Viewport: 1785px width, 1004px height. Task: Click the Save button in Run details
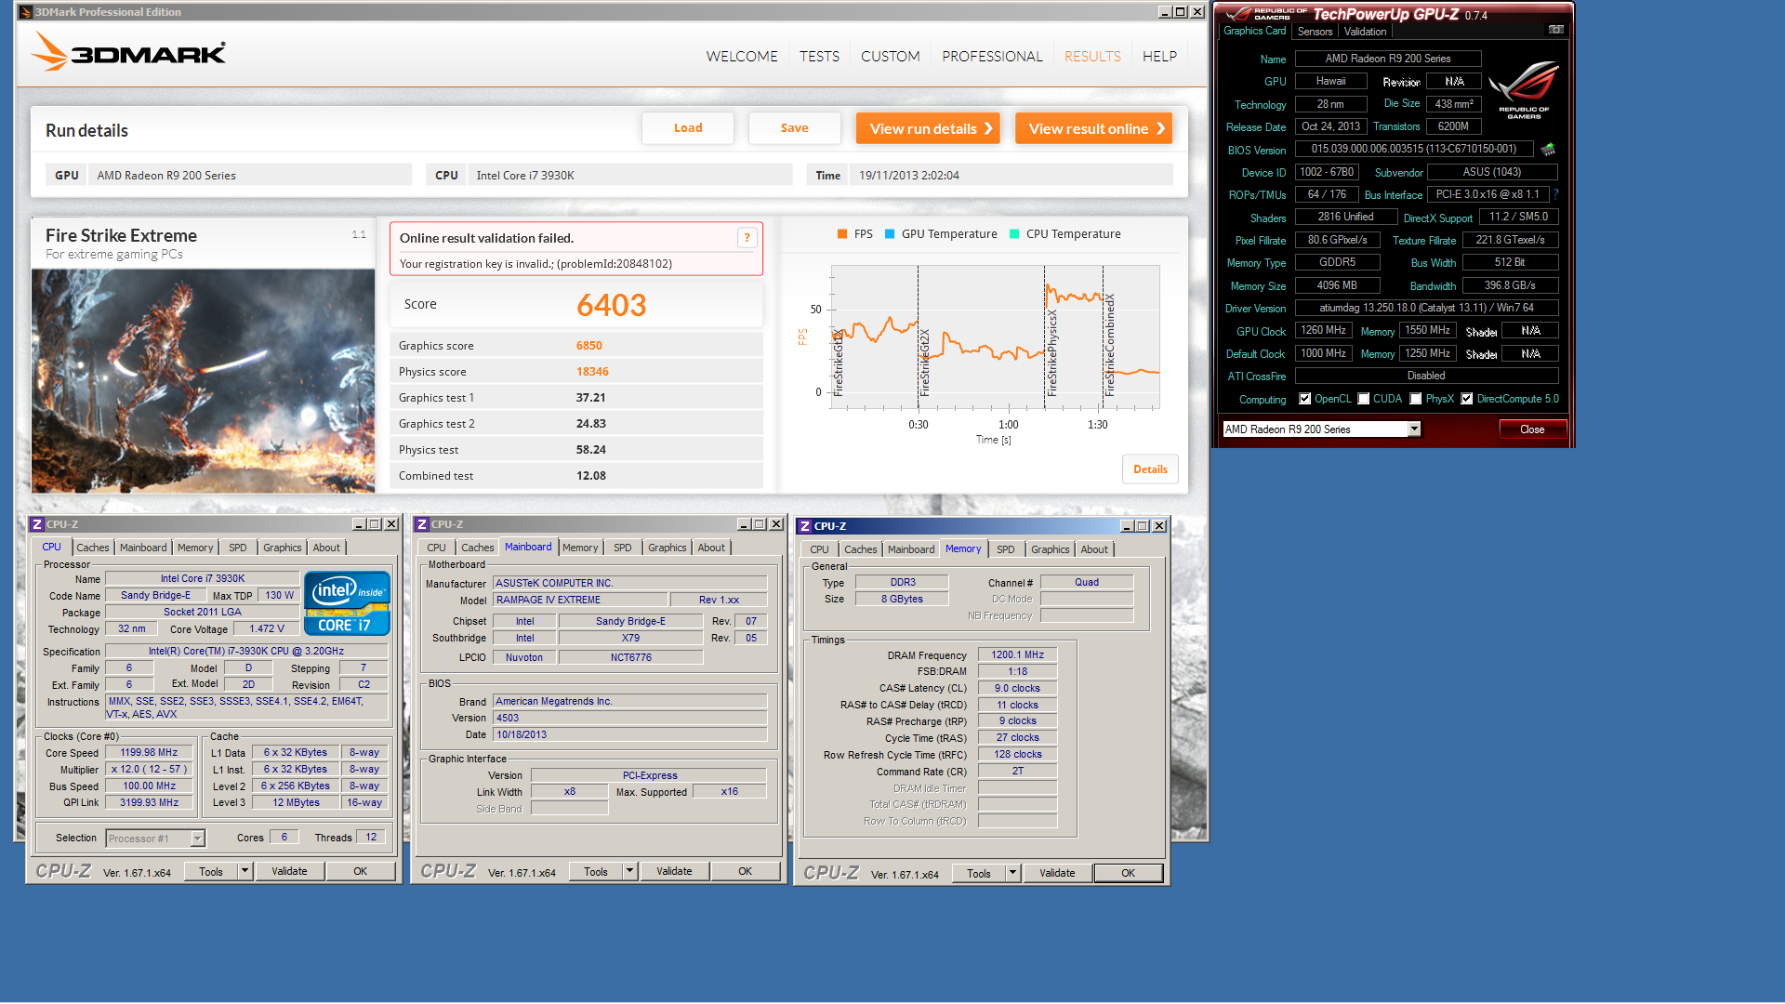click(795, 128)
